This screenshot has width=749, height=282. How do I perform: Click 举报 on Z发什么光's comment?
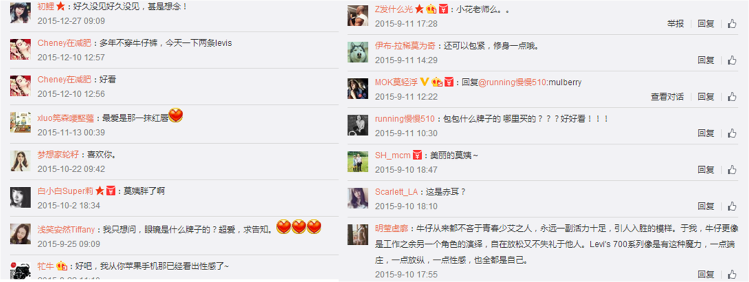[x=676, y=24]
